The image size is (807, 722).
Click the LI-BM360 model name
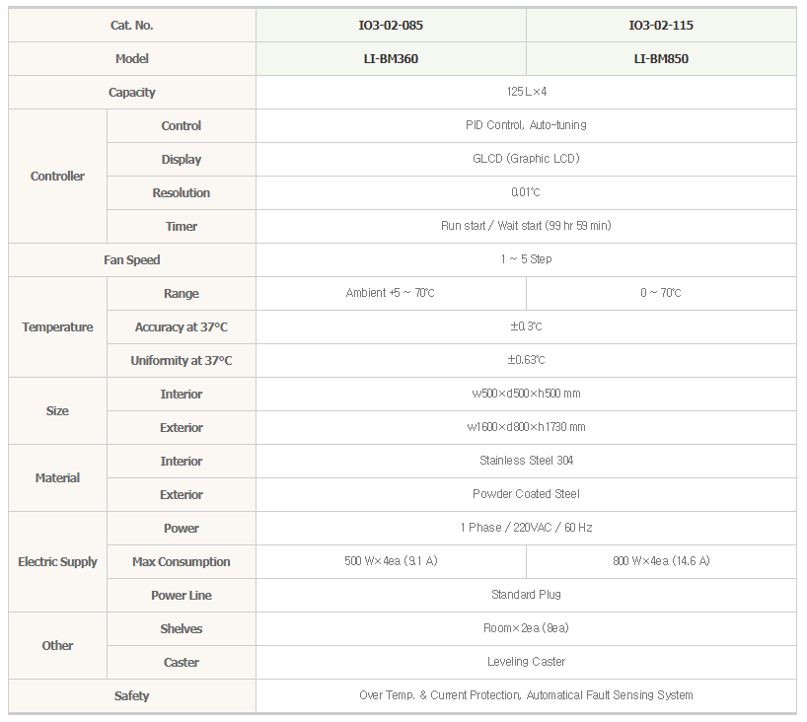(x=391, y=58)
